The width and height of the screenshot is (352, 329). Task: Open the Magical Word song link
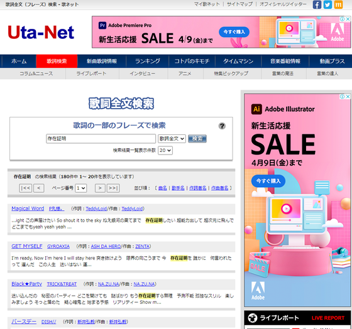(28, 208)
